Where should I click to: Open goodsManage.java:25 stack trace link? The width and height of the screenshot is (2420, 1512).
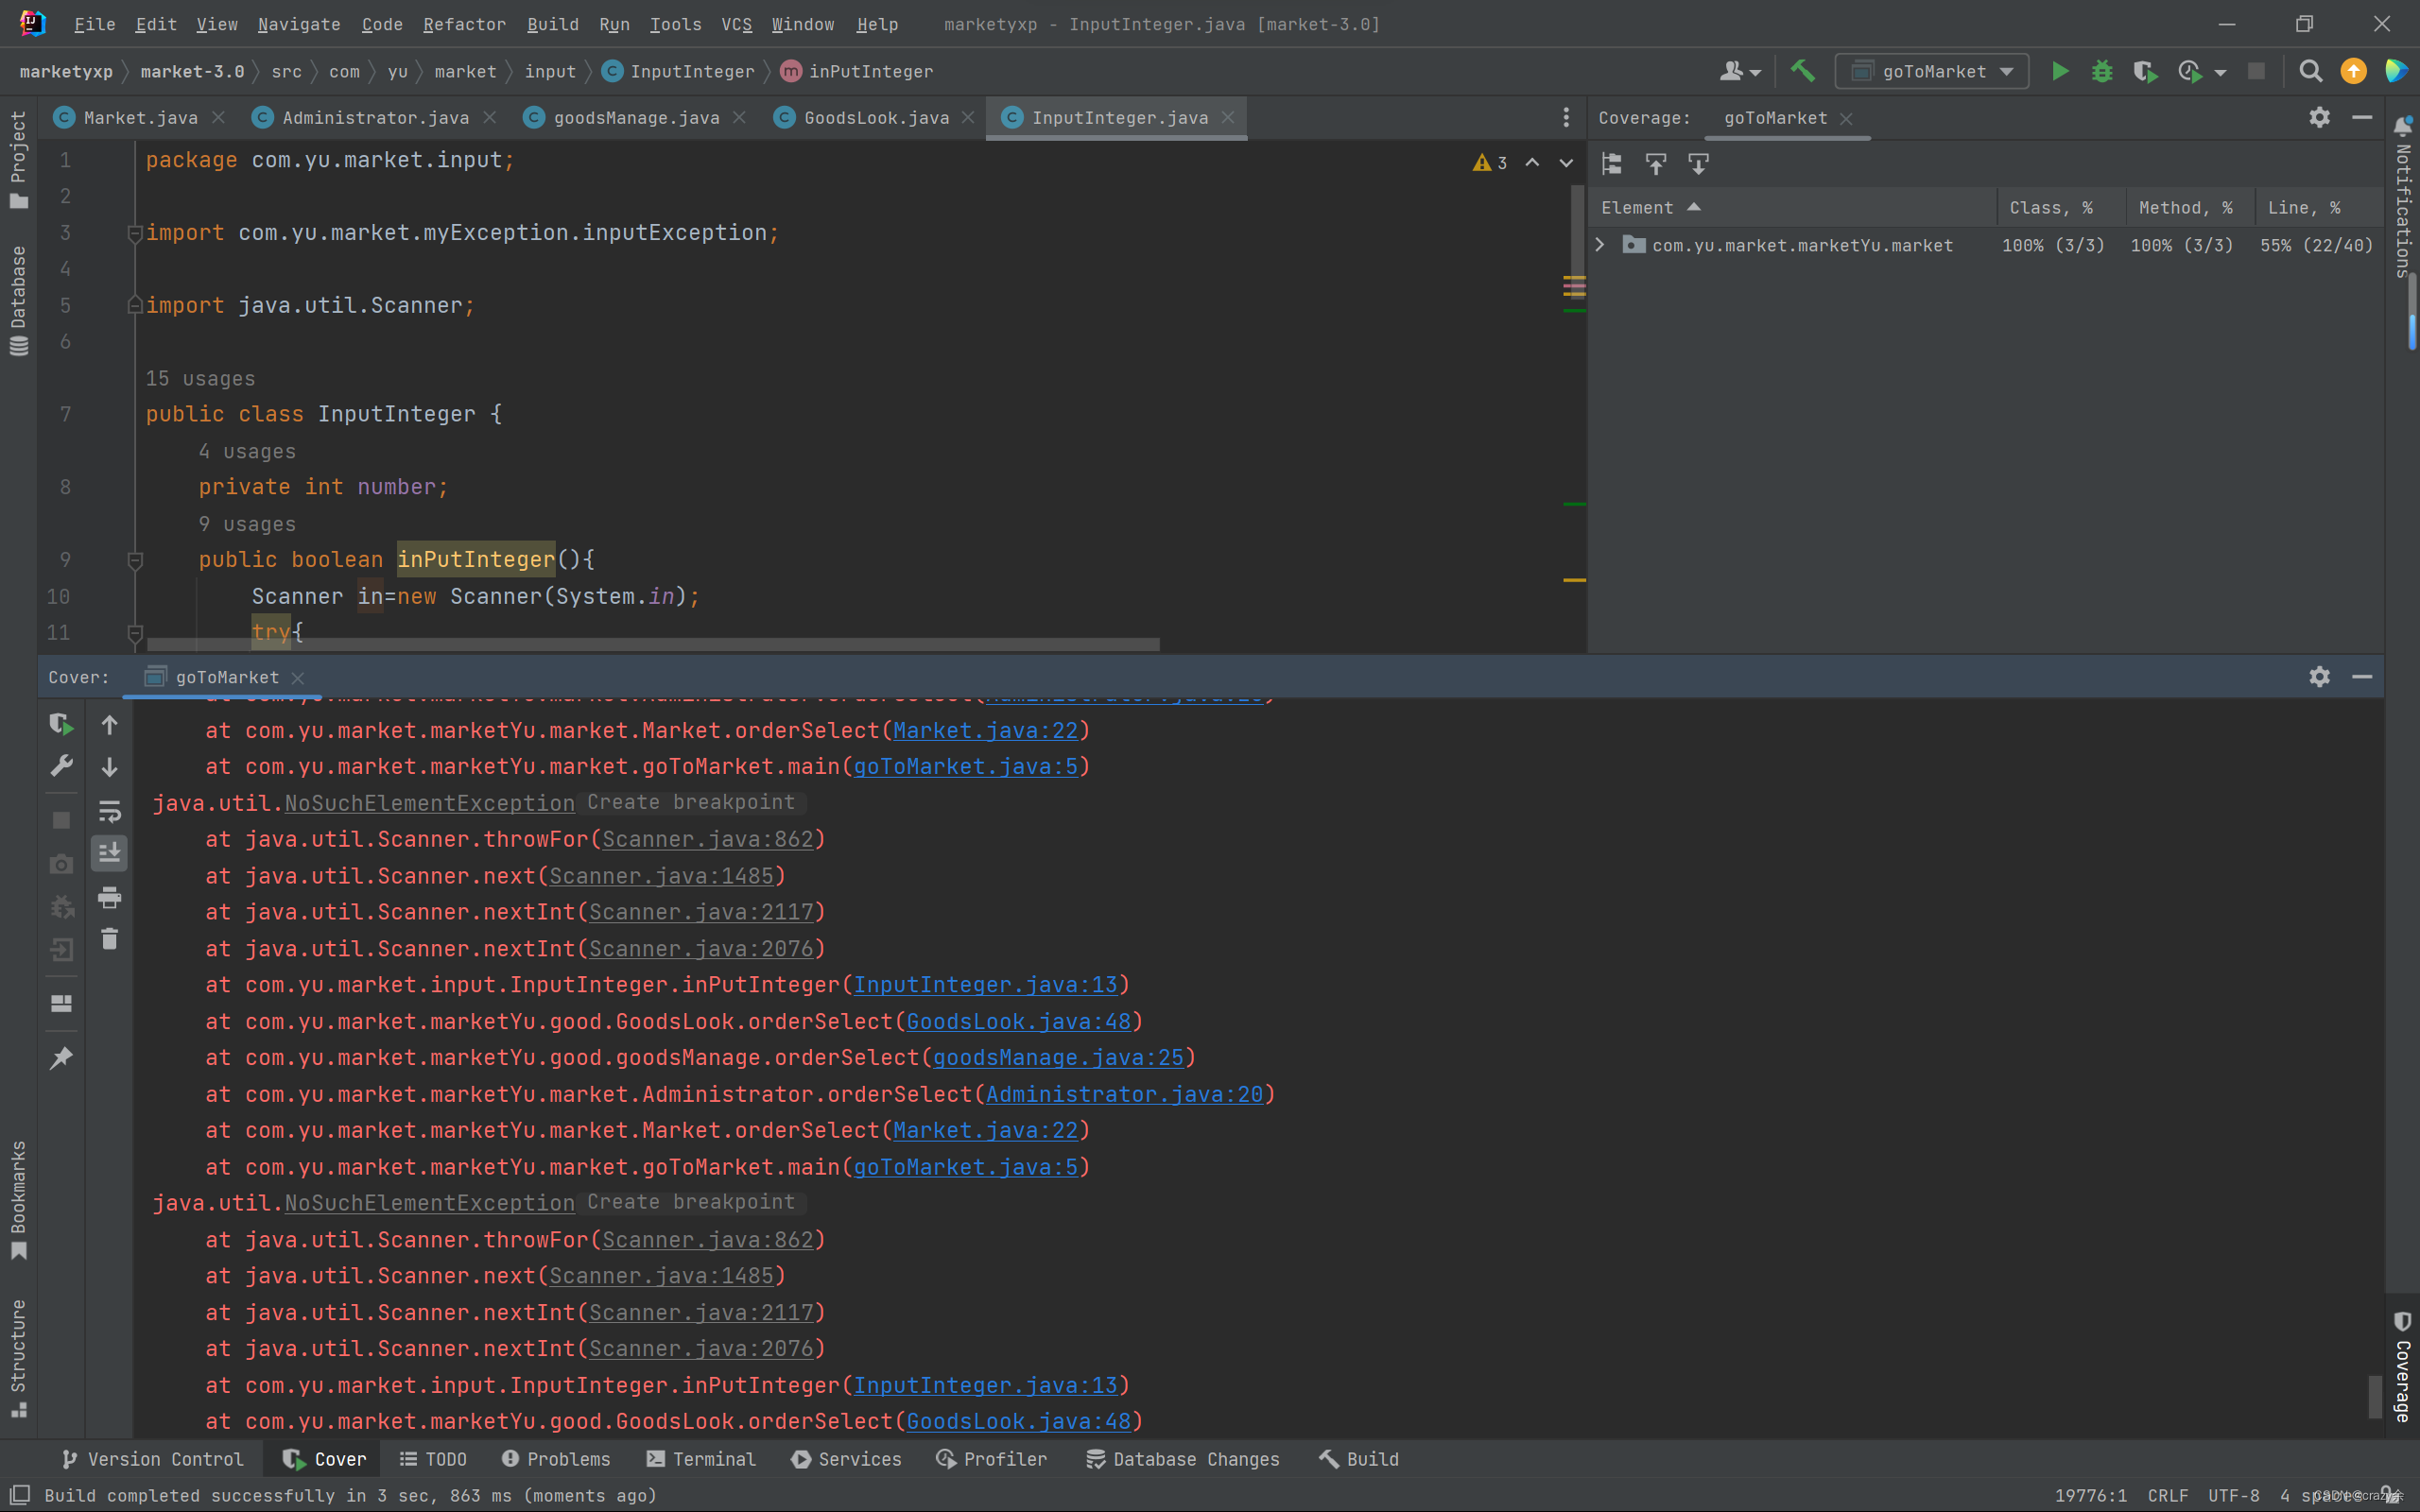(x=1058, y=1058)
